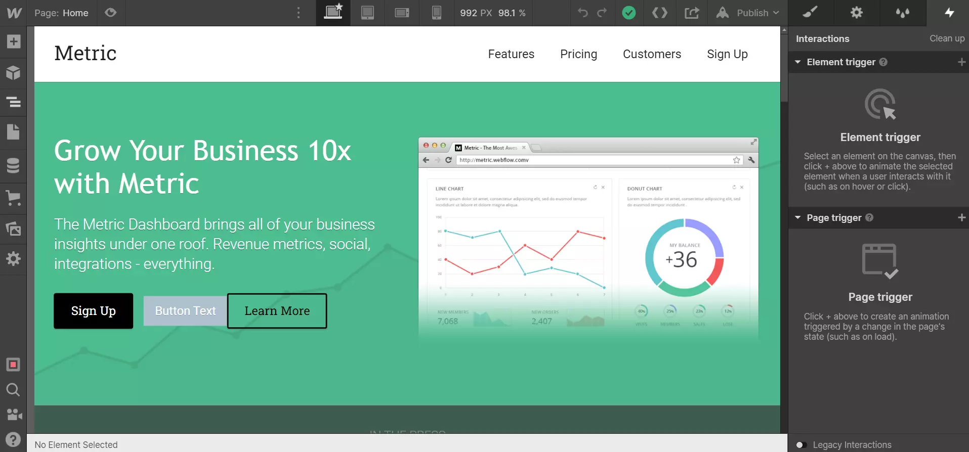The width and height of the screenshot is (969, 452).
Task: Open project Settings in left sidebar
Action: coord(13,259)
